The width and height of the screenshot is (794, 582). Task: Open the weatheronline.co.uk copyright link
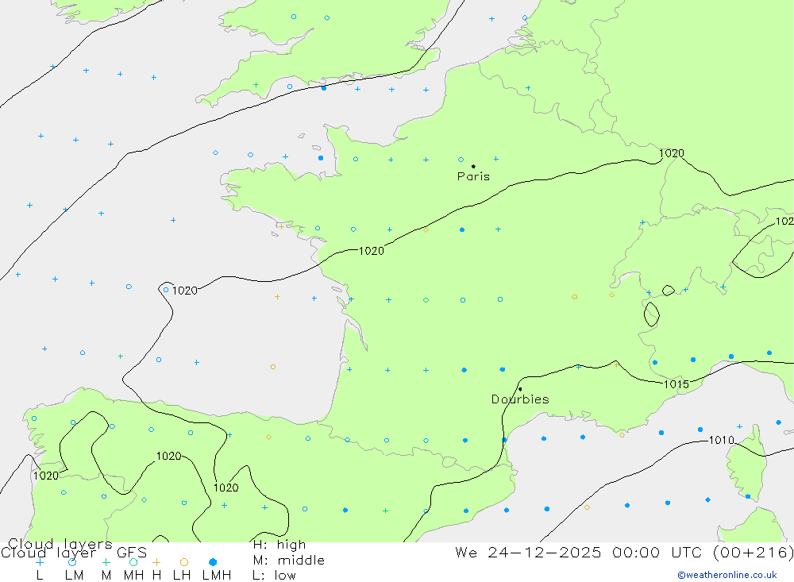pos(727,575)
